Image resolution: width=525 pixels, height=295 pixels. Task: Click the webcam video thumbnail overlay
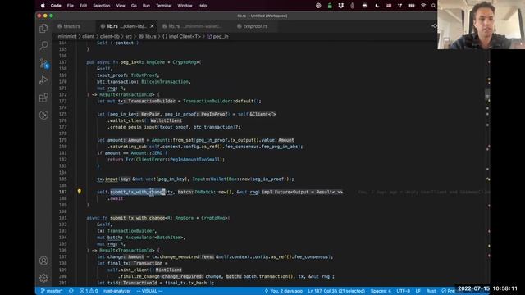pyautogui.click(x=482, y=25)
